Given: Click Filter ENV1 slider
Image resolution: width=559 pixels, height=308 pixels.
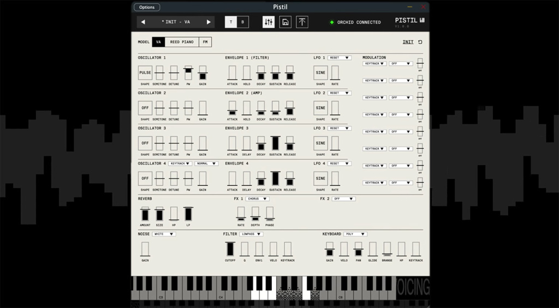Looking at the screenshot, I should pos(259,249).
